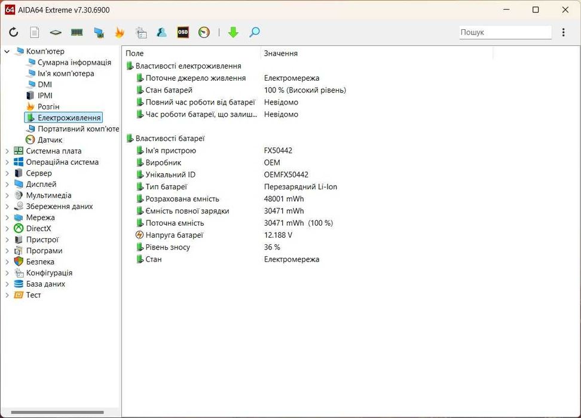Click the Програми icon in tree
The image size is (581, 418).
point(19,251)
